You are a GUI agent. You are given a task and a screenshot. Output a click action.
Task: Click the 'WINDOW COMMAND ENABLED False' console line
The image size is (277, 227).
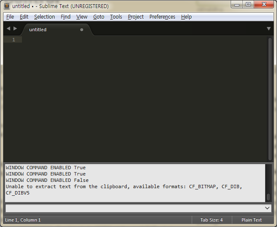click(47, 180)
